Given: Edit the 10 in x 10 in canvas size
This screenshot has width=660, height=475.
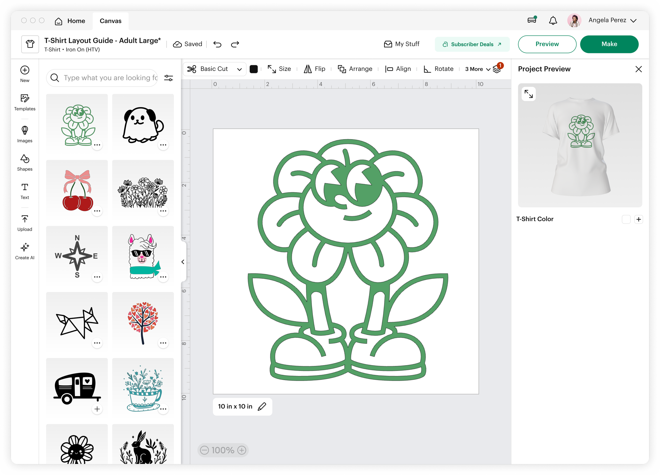Looking at the screenshot, I should [x=262, y=406].
